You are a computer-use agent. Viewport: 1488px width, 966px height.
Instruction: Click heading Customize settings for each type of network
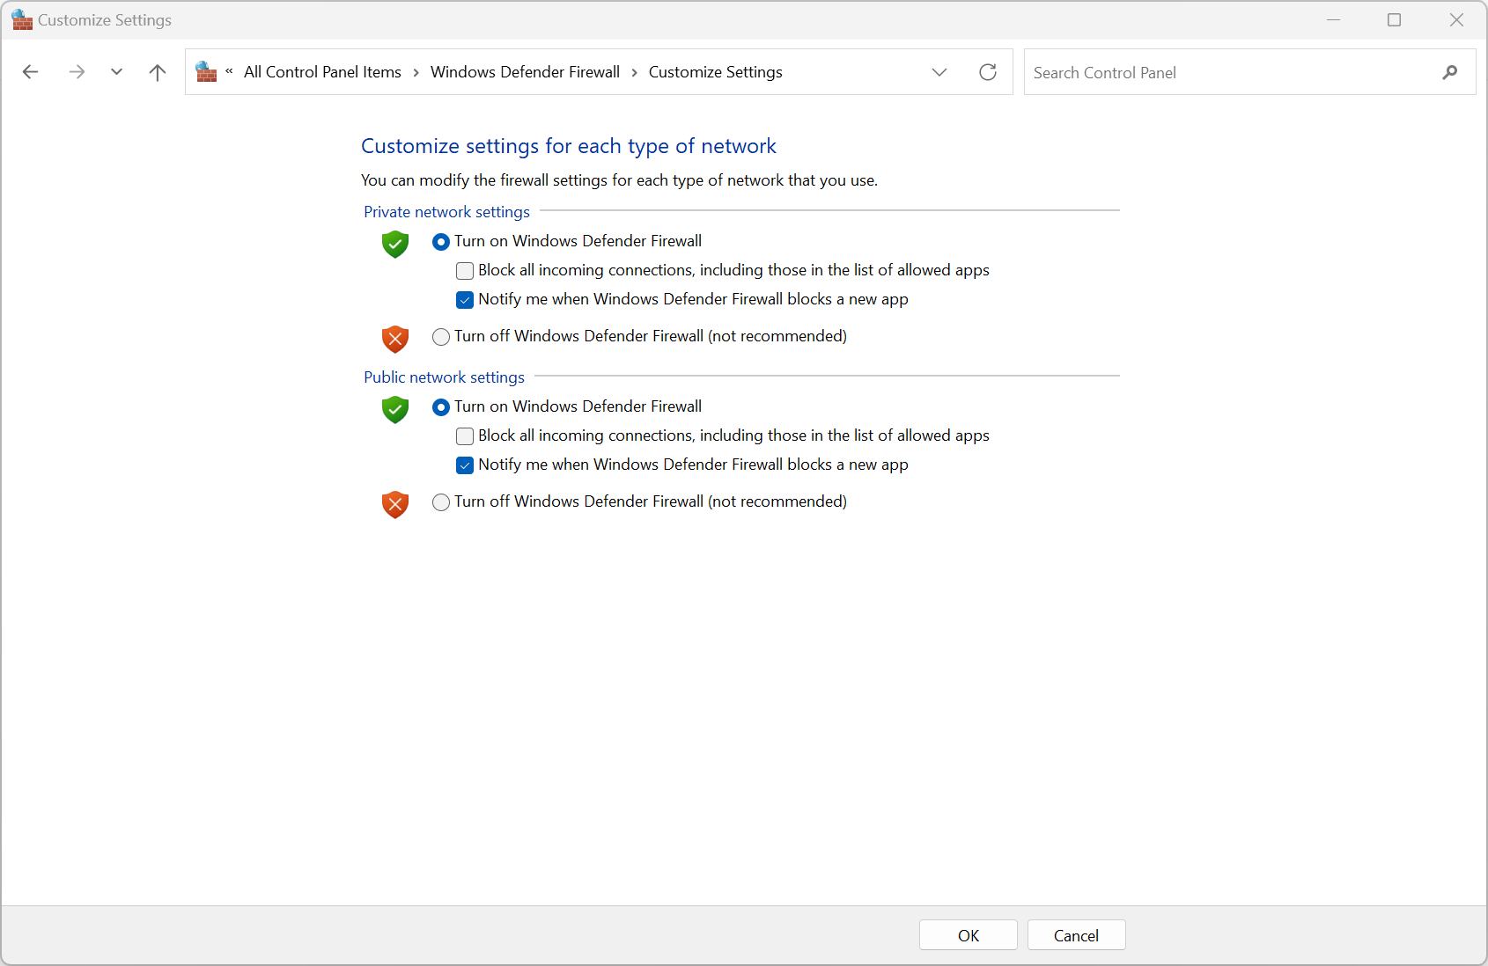[x=569, y=146]
